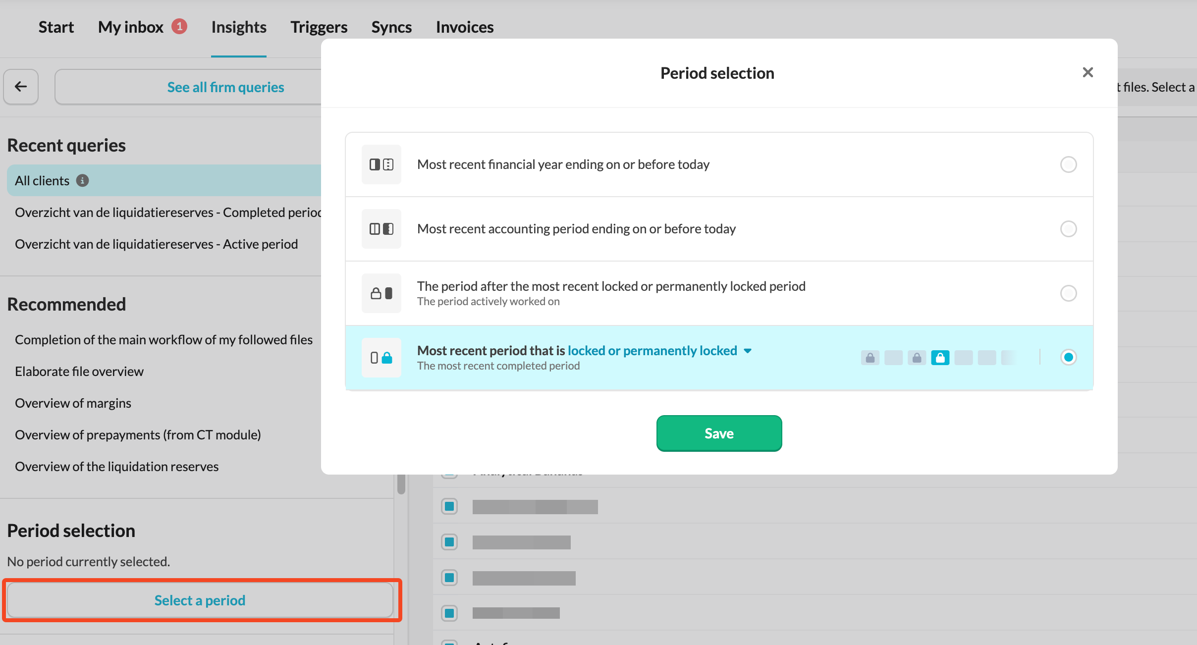Screen dimensions: 1197x645
Task: Open the Invoices tab
Action: coord(464,27)
